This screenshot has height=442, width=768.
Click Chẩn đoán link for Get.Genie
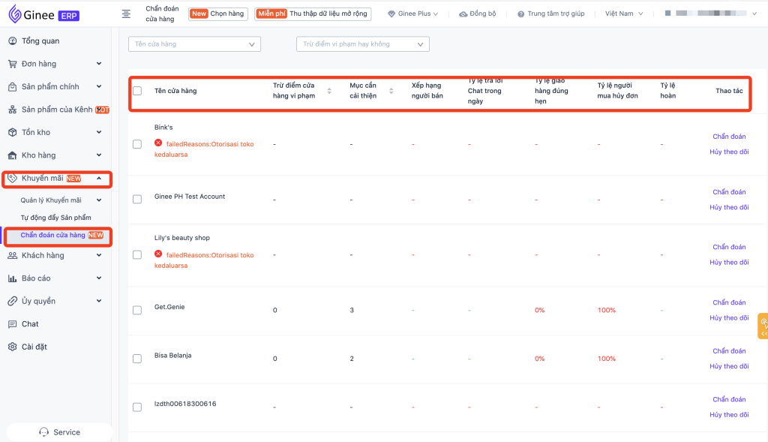(729, 302)
